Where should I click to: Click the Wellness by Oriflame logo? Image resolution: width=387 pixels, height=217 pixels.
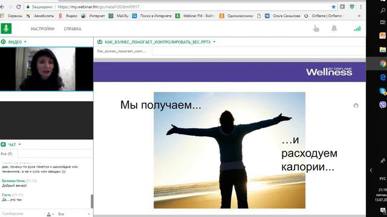coord(329,72)
